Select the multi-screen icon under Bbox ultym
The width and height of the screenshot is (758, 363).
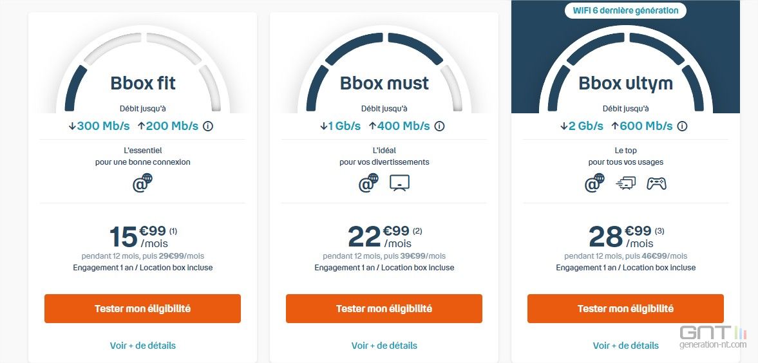pyautogui.click(x=626, y=183)
